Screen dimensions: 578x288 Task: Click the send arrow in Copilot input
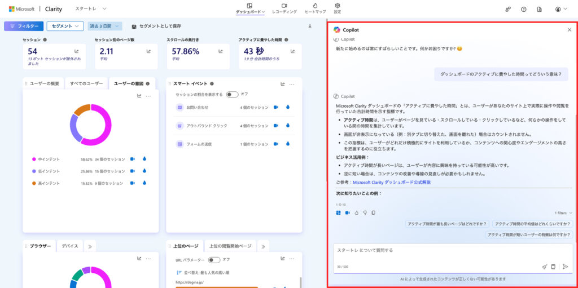565,267
